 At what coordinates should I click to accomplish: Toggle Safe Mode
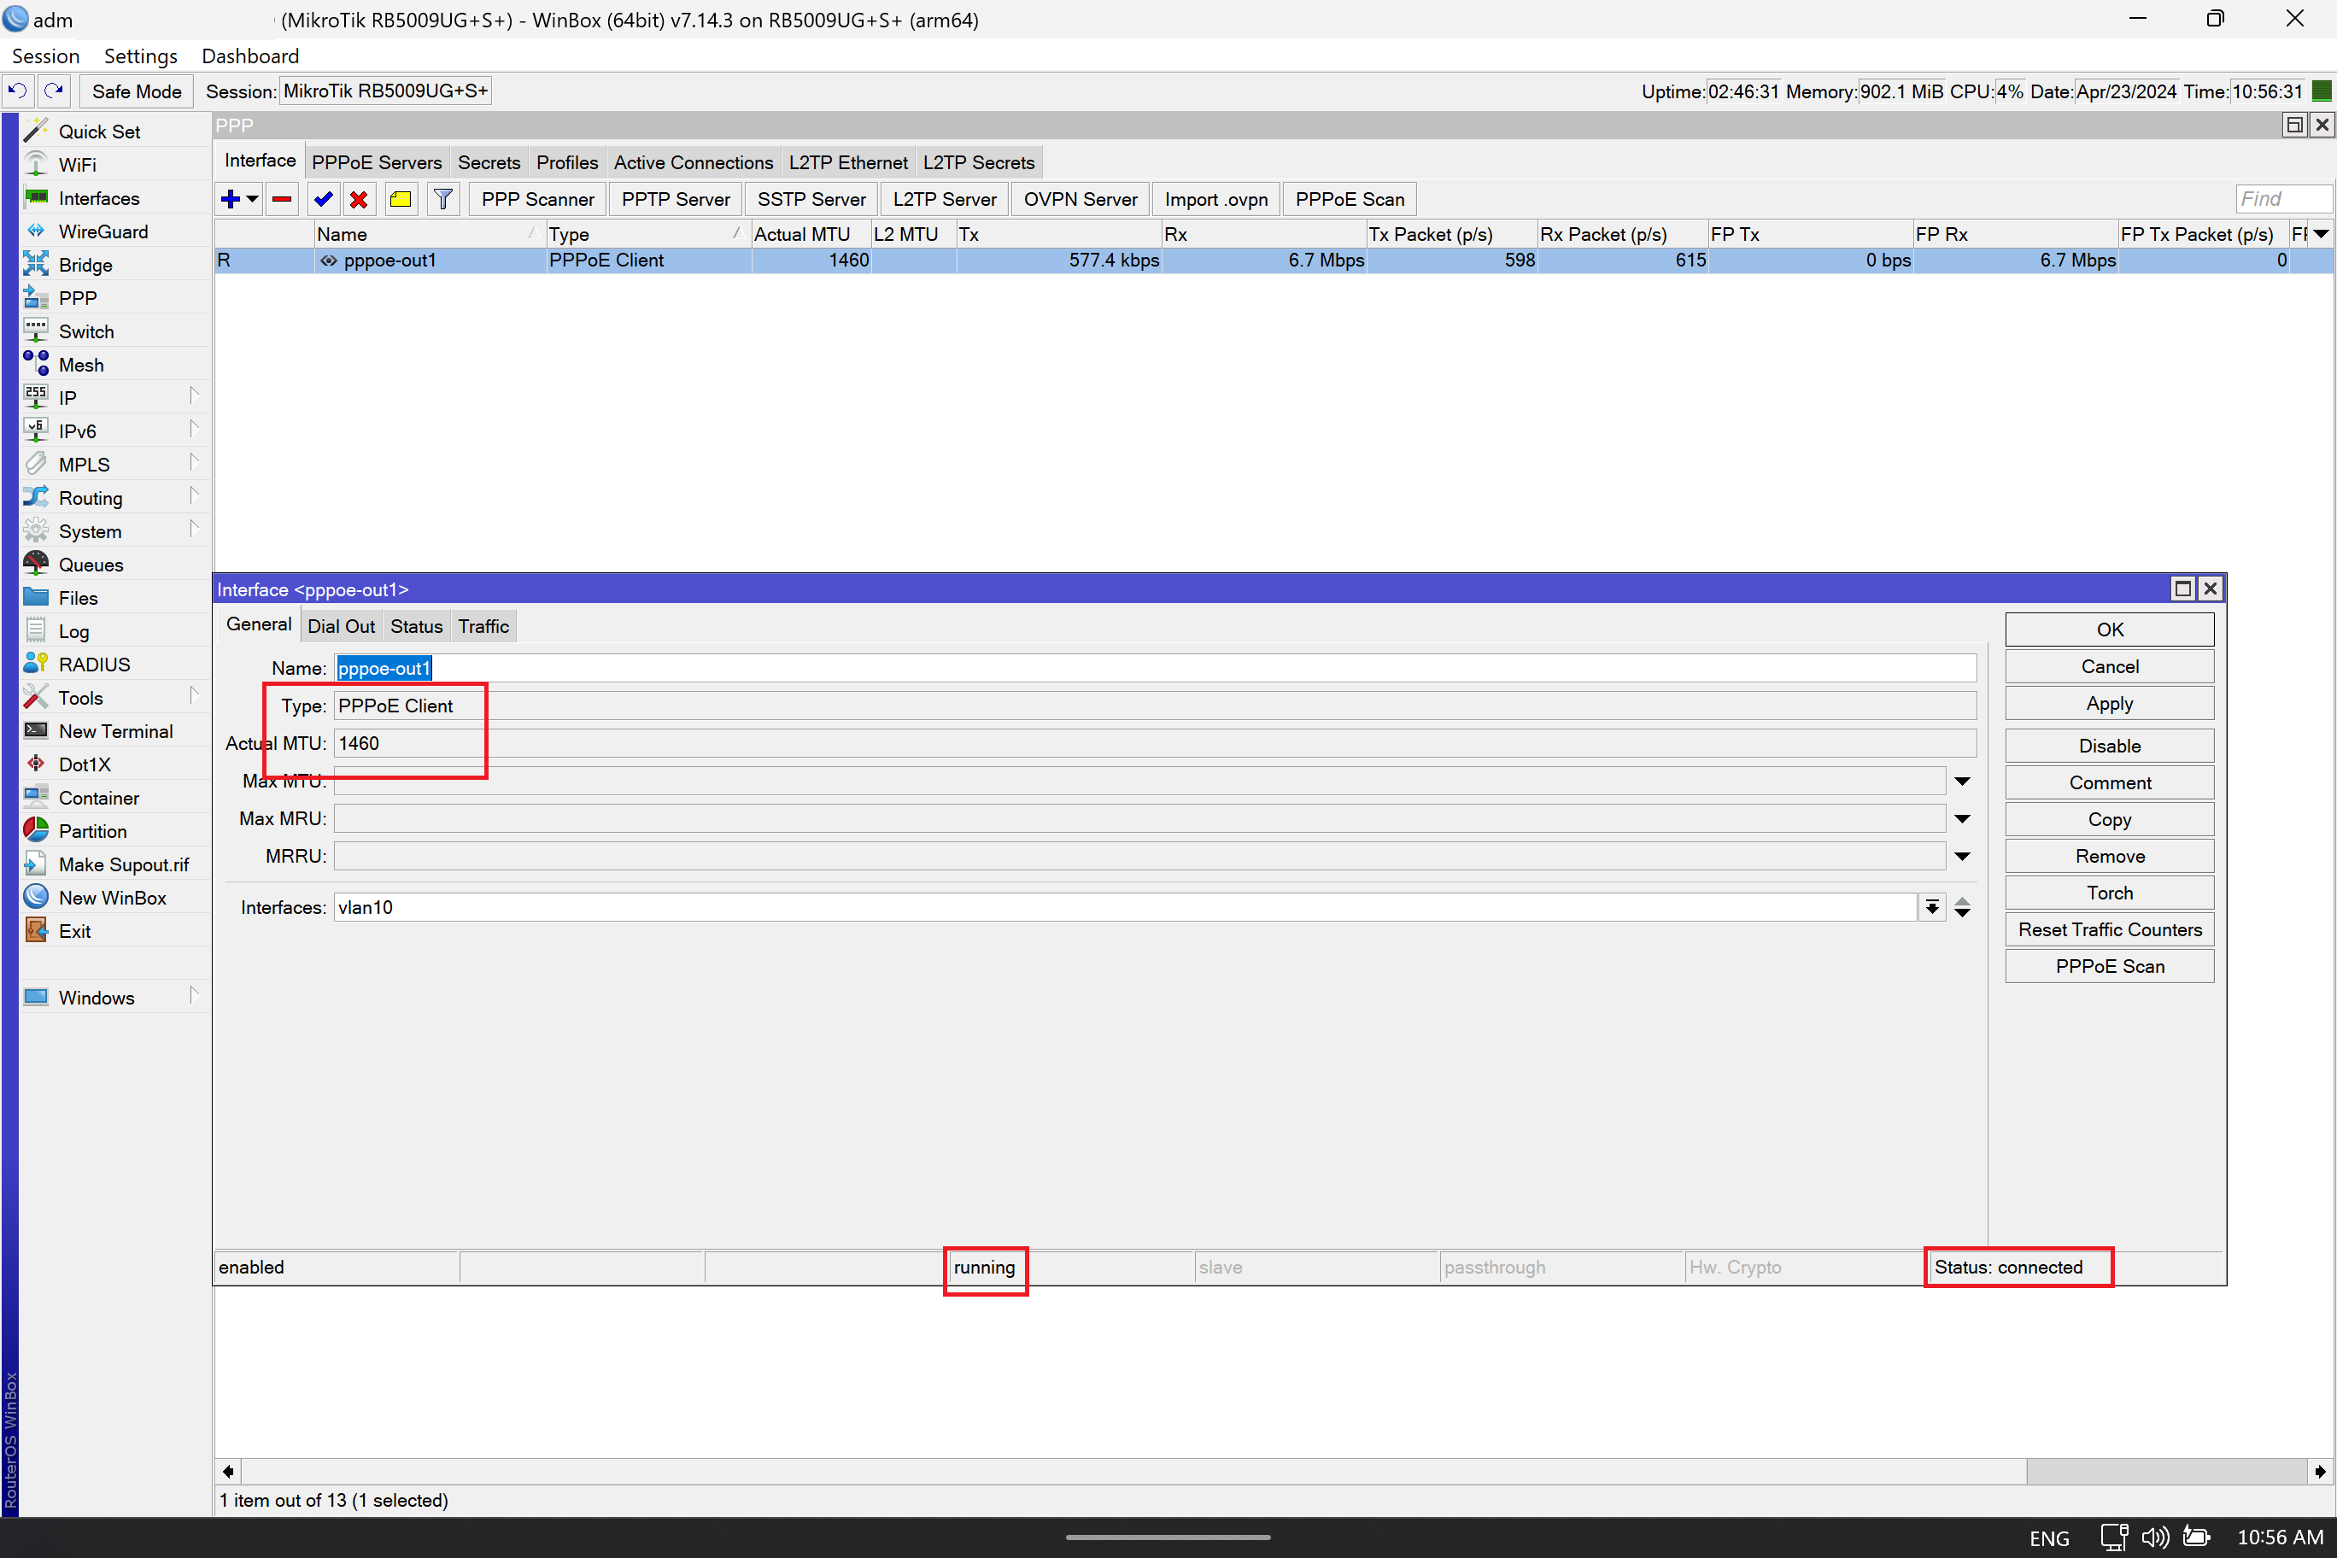pyautogui.click(x=136, y=91)
